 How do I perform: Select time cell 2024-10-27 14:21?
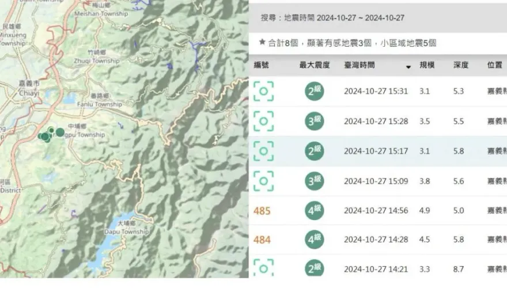coord(376,269)
